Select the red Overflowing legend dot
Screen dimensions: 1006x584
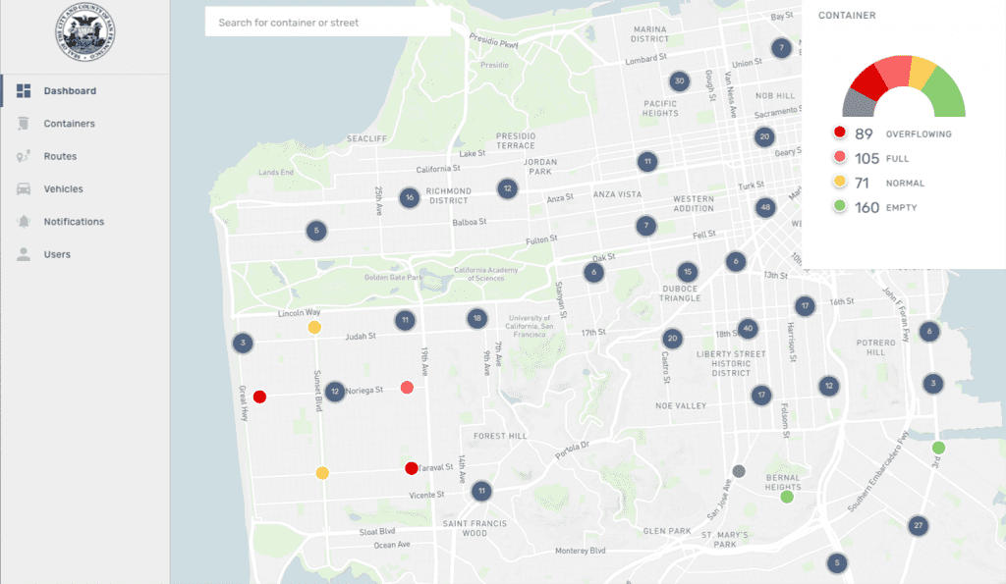(x=839, y=133)
